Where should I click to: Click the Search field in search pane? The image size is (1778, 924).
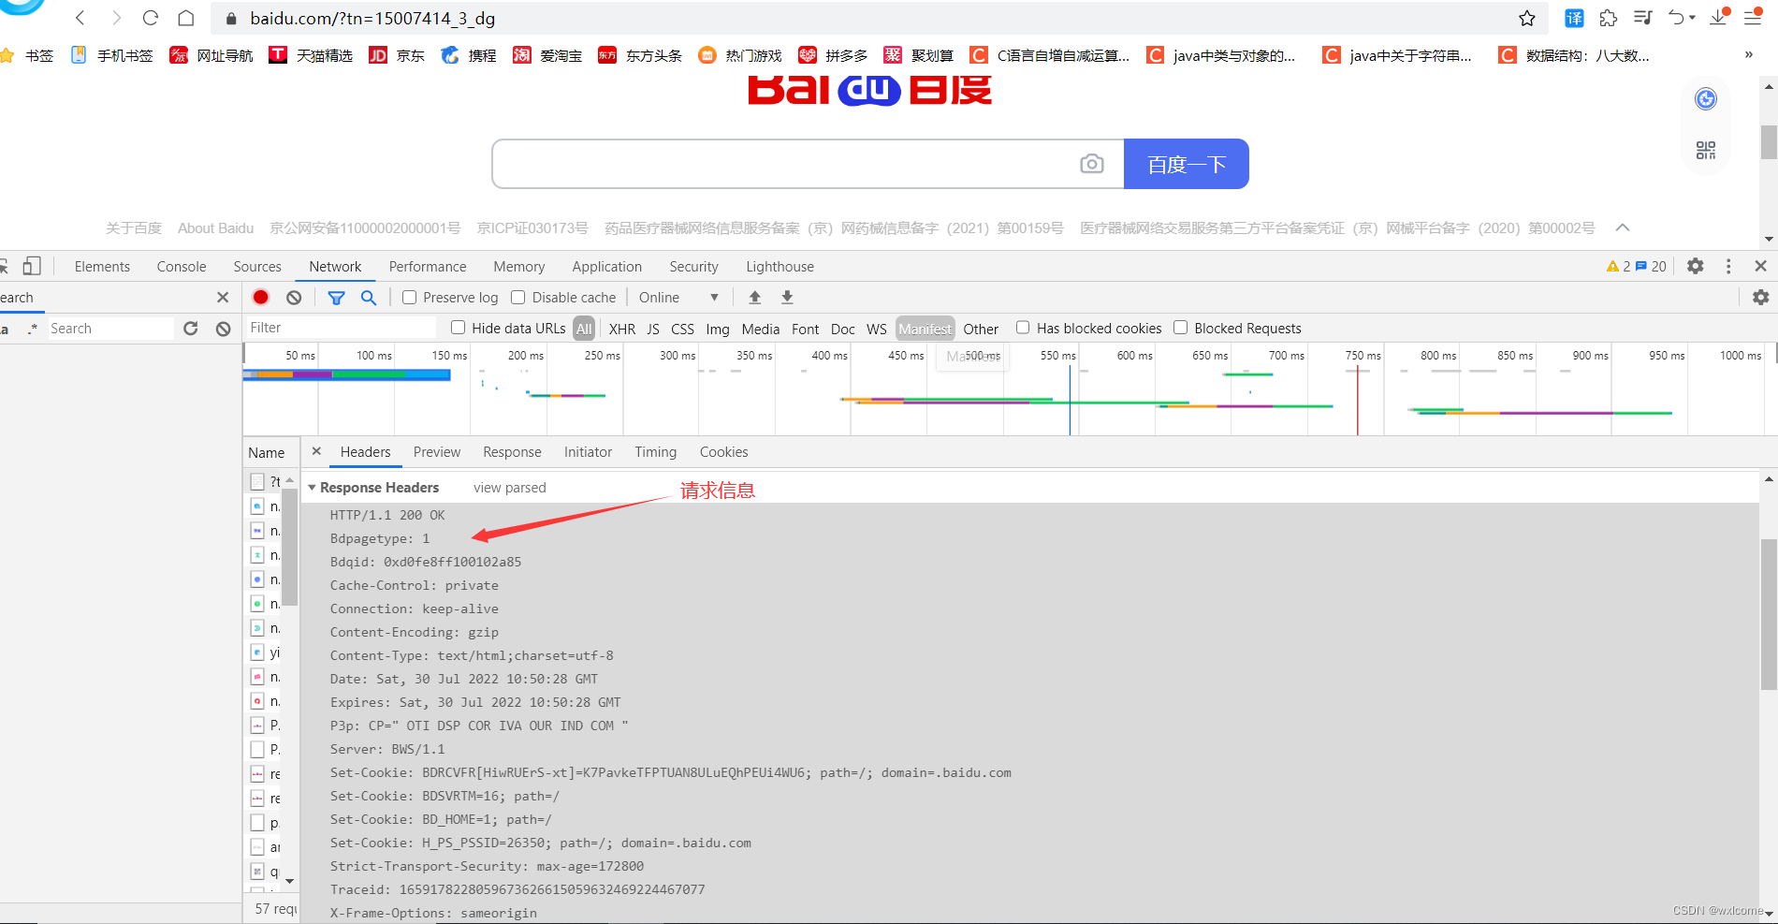[110, 329]
